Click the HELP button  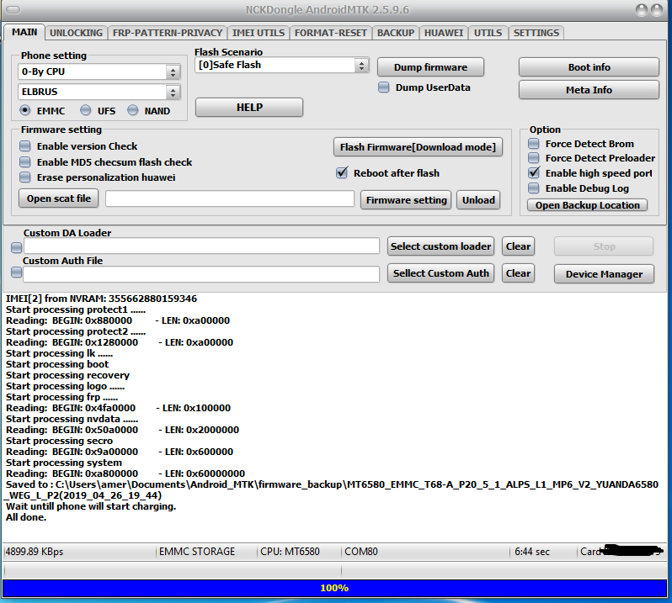(x=249, y=108)
